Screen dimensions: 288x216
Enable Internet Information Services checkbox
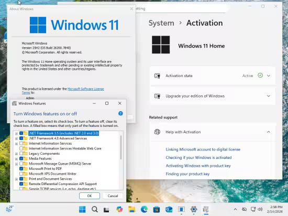[x=21, y=143]
